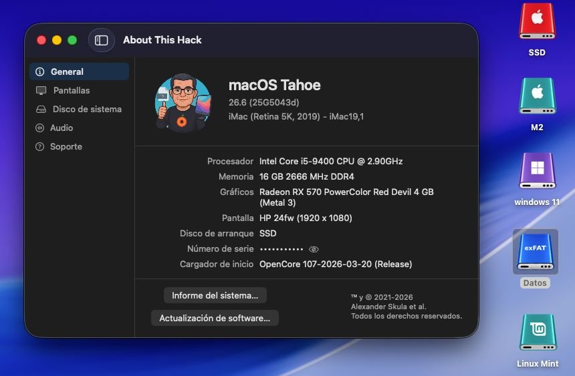Close the About This Hack window

[x=41, y=40]
